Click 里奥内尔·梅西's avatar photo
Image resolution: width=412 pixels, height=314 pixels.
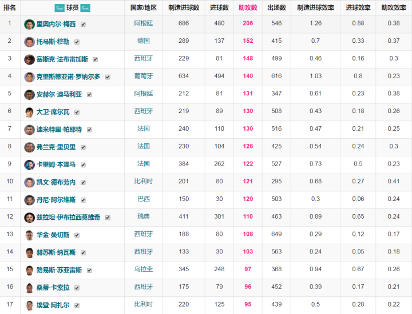(x=29, y=24)
